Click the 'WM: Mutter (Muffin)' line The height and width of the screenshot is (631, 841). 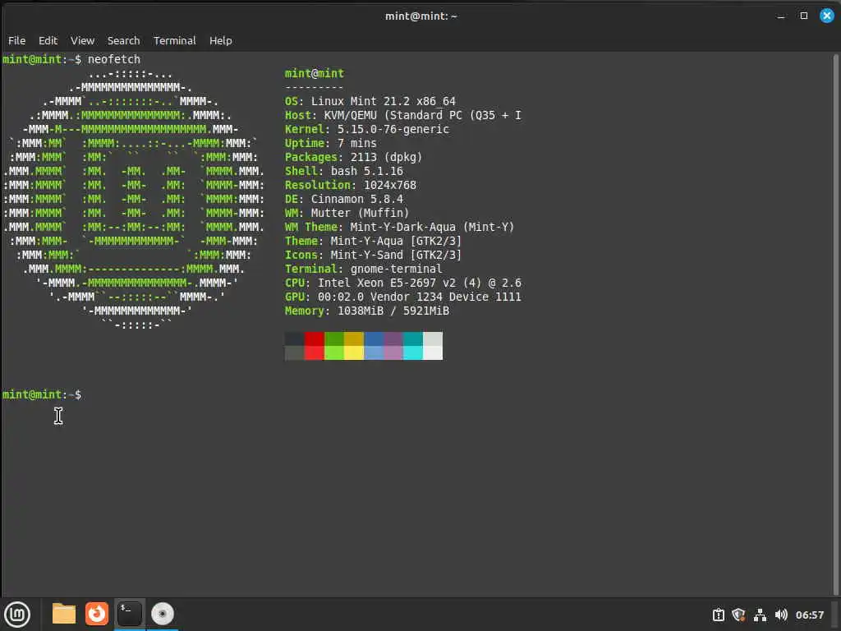(347, 213)
